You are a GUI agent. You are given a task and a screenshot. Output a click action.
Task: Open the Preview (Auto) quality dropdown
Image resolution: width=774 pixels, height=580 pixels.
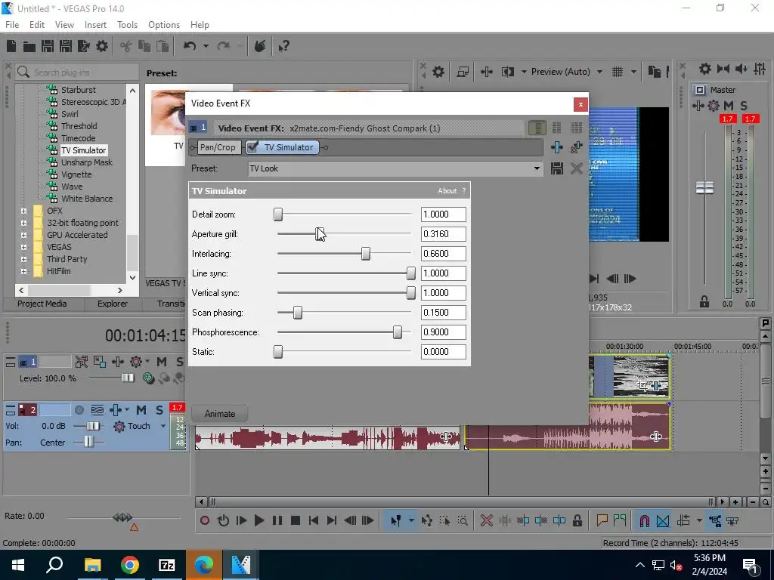(599, 72)
